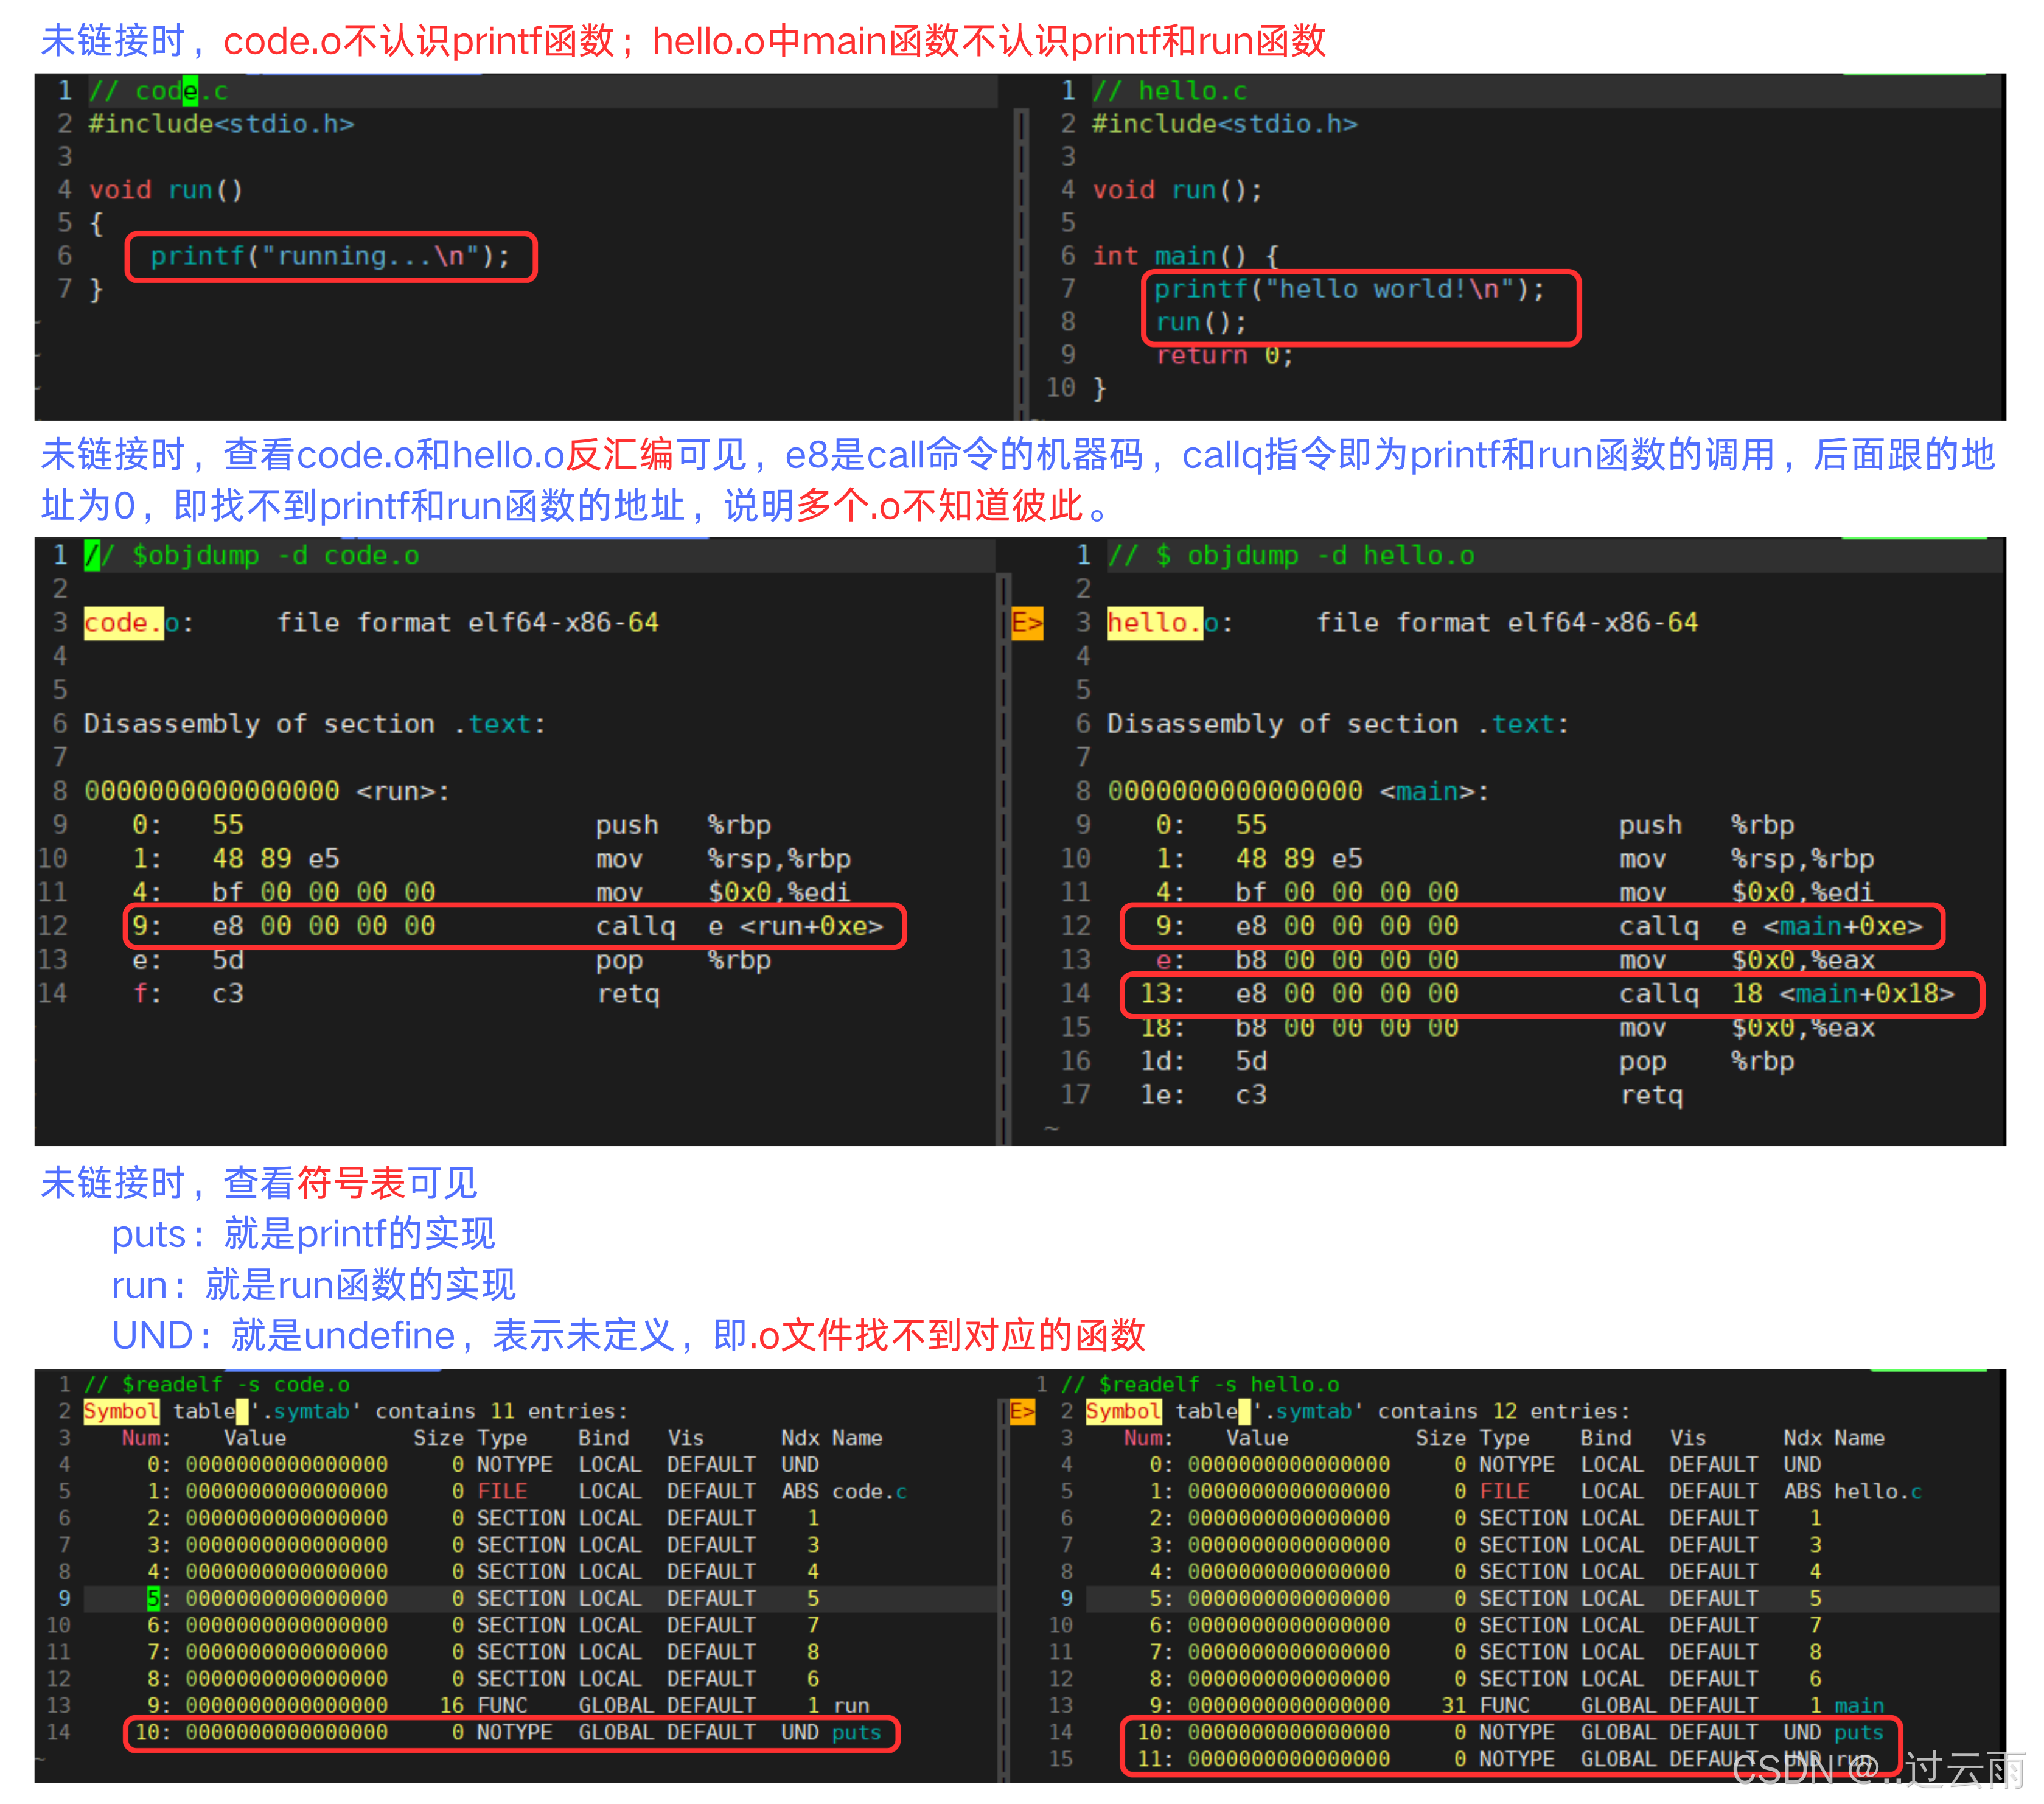The height and width of the screenshot is (1804, 2044).
Task: Click the cursor-highlighted row 5 in code.o symtab
Action: pyautogui.click(x=153, y=1599)
